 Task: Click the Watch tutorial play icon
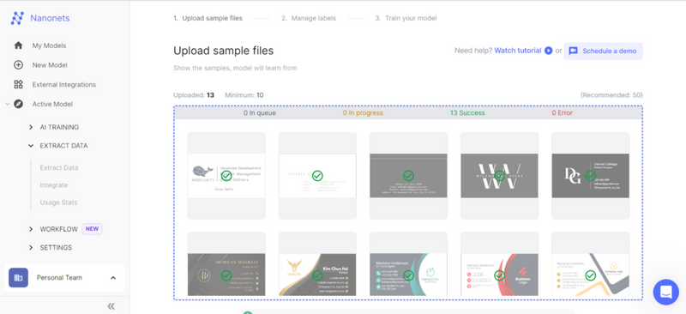(x=548, y=51)
